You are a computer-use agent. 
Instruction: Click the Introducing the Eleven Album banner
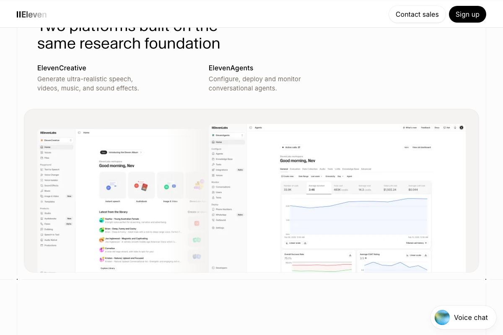[x=122, y=152]
